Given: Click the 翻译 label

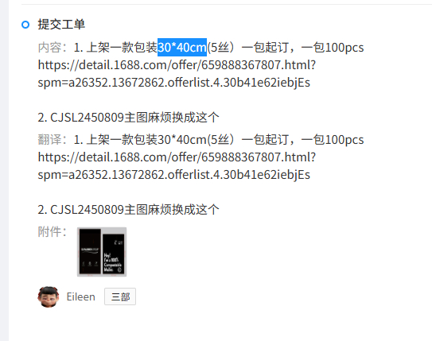Looking at the screenshot, I should coord(53,140).
